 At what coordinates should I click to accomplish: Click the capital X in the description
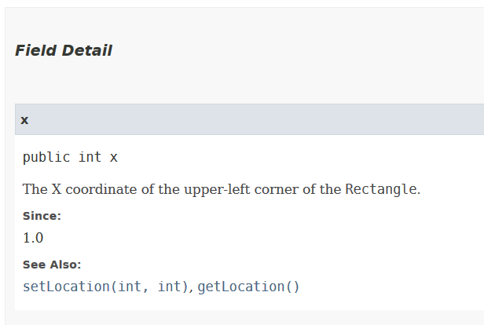57,189
